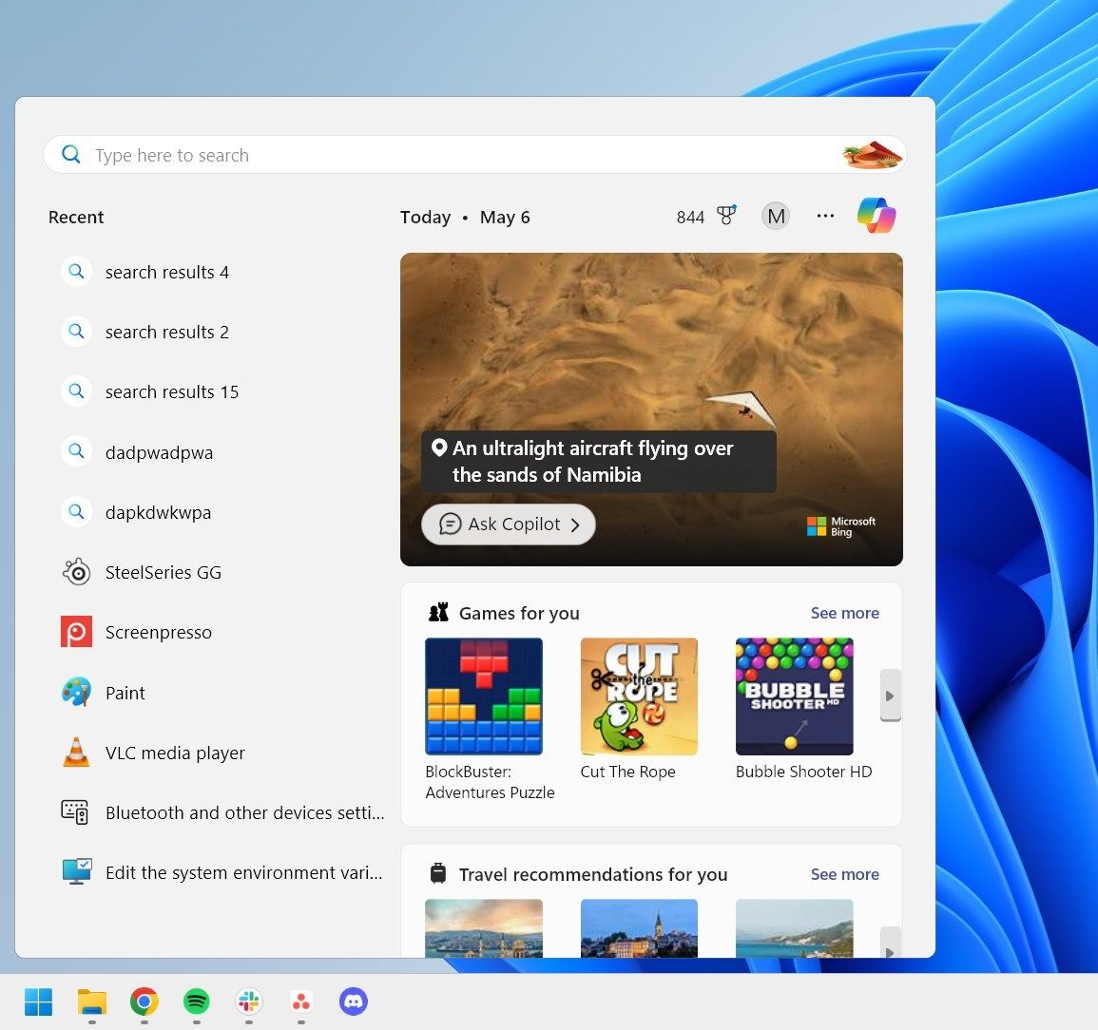
Task: Open Screenpresso from recent items
Action: coord(159,632)
